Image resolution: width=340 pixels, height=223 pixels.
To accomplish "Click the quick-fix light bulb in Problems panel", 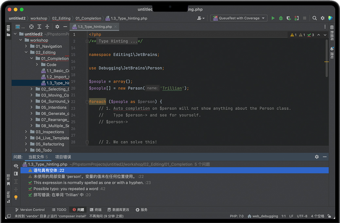I will click(16, 197).
